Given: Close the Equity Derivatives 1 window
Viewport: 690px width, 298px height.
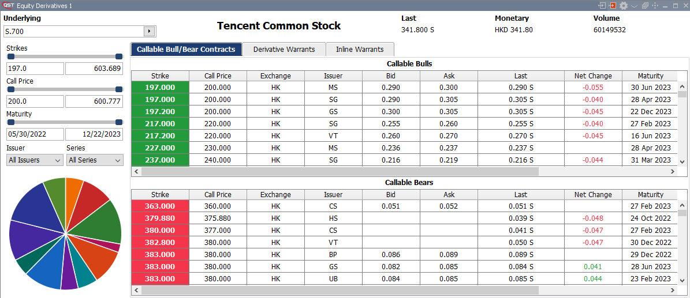Looking at the screenshot, I should (685, 6).
